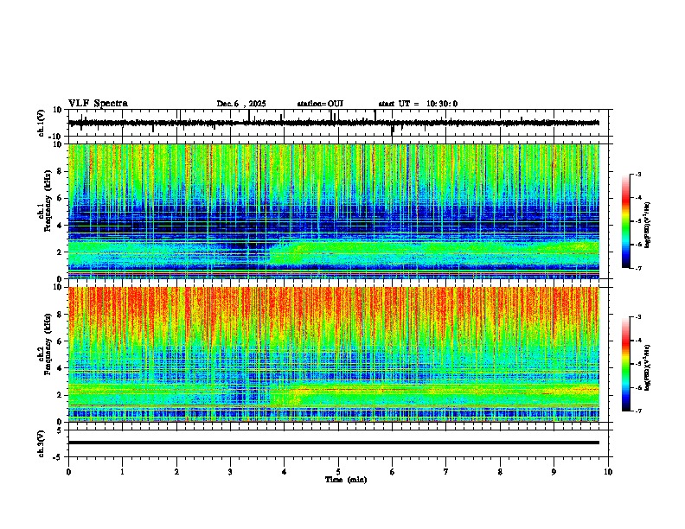Screen dimensions: 685x529
Task: Click the 'station=OUJ' label
Action: [x=320, y=104]
